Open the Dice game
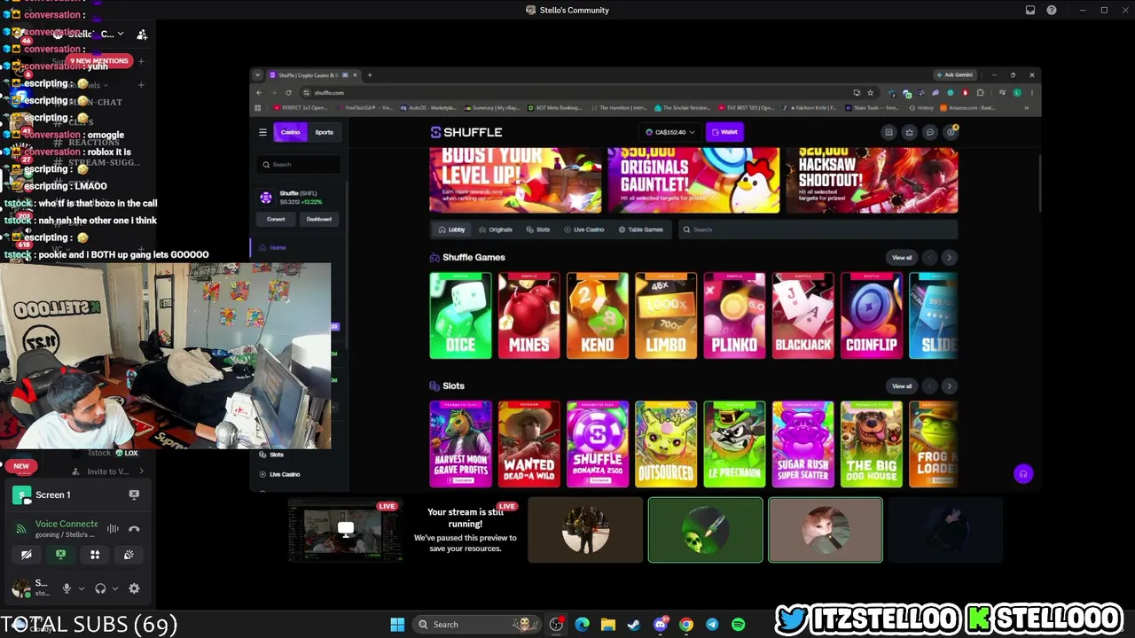The height and width of the screenshot is (638, 1135). tap(460, 315)
